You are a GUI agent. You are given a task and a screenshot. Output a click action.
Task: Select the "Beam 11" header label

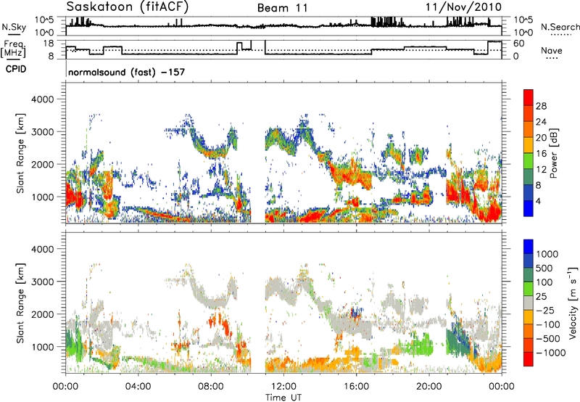[282, 8]
